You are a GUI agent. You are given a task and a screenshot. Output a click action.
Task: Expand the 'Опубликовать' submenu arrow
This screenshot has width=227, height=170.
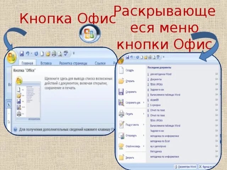144,146
